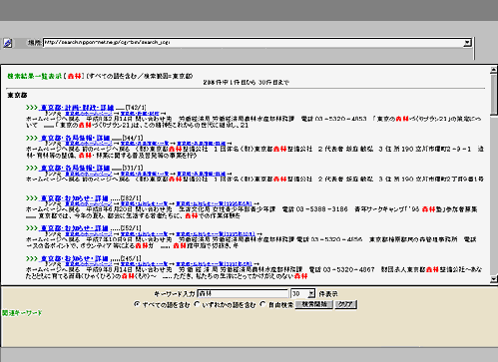This screenshot has height=362, width=498.
Task: Click the vertical scrollbar thumb of results pane
Action: [494, 94]
